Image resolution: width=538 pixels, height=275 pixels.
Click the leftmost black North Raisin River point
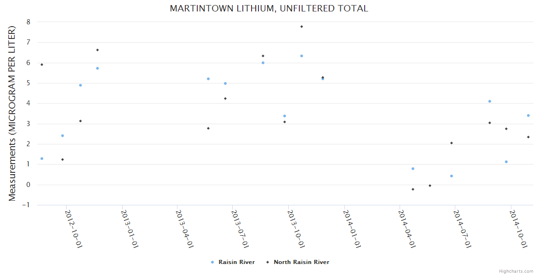pyautogui.click(x=42, y=65)
